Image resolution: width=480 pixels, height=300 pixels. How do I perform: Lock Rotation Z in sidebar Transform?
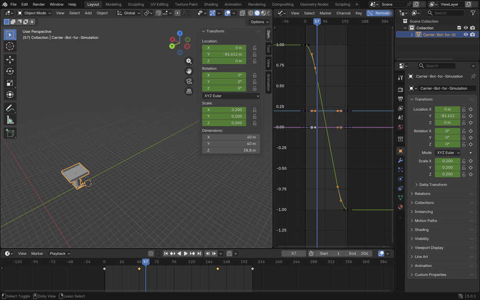[x=254, y=88]
